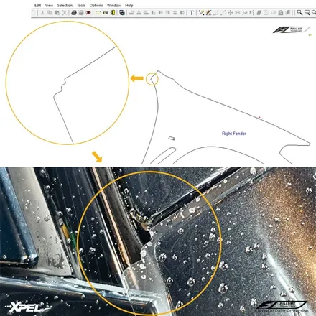Click the Cut scissors icon in toolbar
This screenshot has width=316, height=316.
[x=42, y=13]
